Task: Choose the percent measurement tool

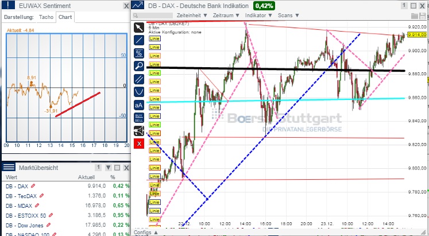Action: click(138, 53)
